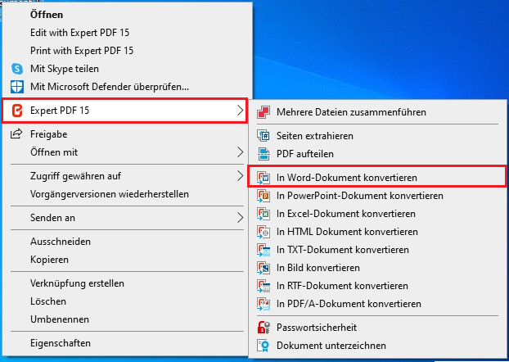Expand the Expert PDF 15 submenu arrow

click(x=241, y=111)
